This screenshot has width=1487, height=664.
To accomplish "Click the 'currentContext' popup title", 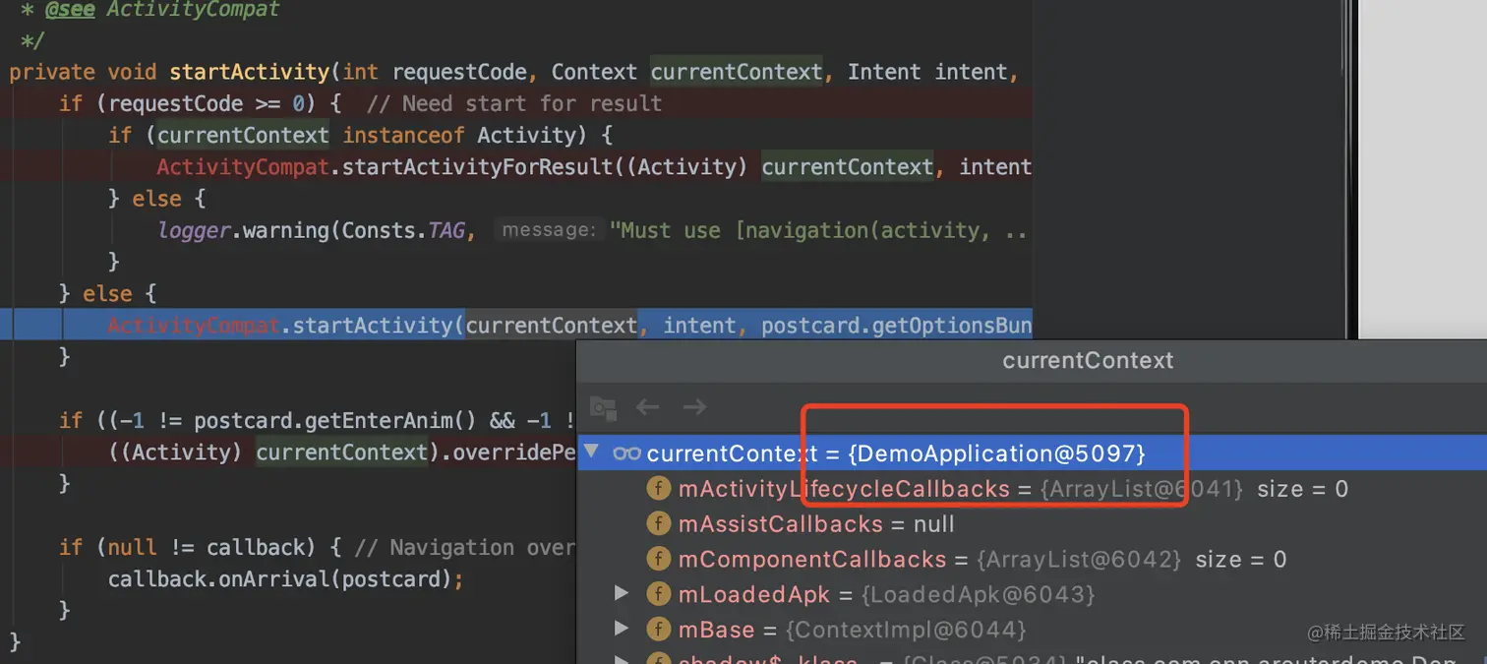I will pyautogui.click(x=1088, y=360).
